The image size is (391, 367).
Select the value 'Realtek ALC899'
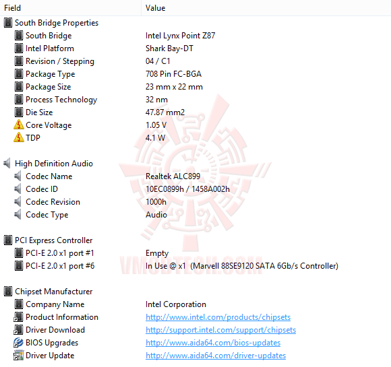tap(173, 176)
